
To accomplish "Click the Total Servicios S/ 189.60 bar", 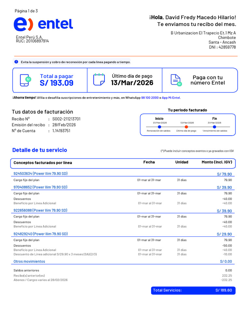I will (193, 290).
